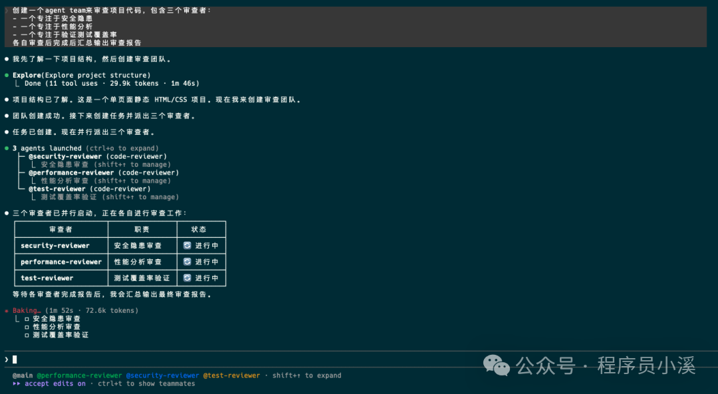This screenshot has width=718, height=394.
Task: Click the red Baking spinner asterisk
Action: pyautogui.click(x=7, y=311)
